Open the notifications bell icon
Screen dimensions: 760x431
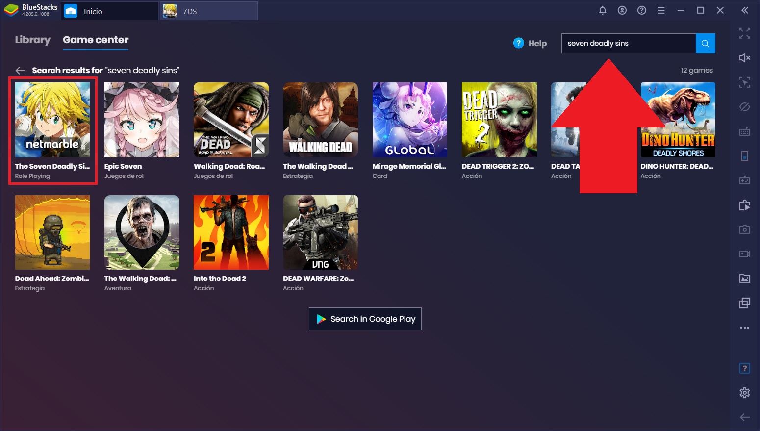(603, 10)
